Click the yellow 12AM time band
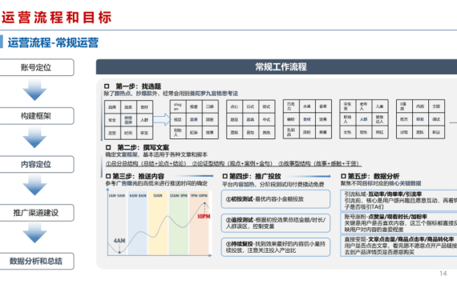This screenshot has width=457, height=288. point(158,223)
